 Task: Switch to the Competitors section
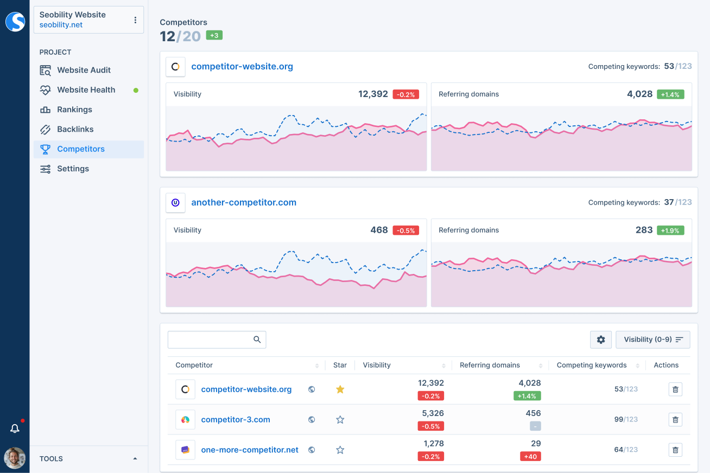tap(80, 149)
